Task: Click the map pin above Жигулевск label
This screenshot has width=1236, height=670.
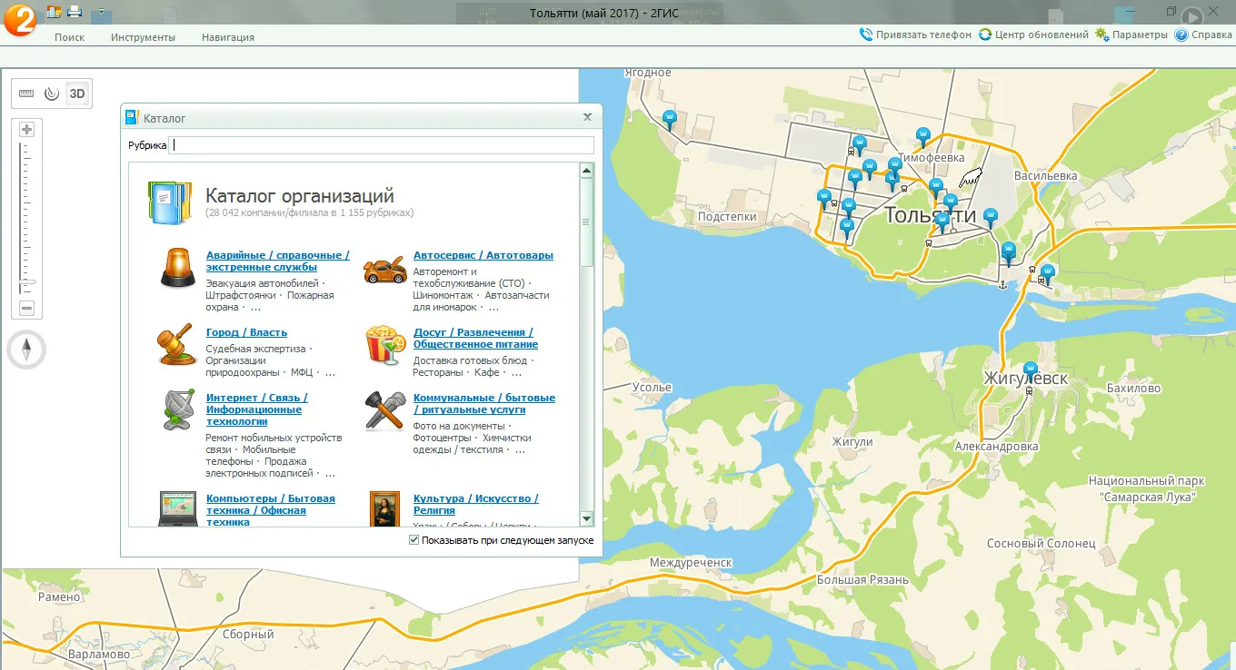Action: click(1030, 370)
